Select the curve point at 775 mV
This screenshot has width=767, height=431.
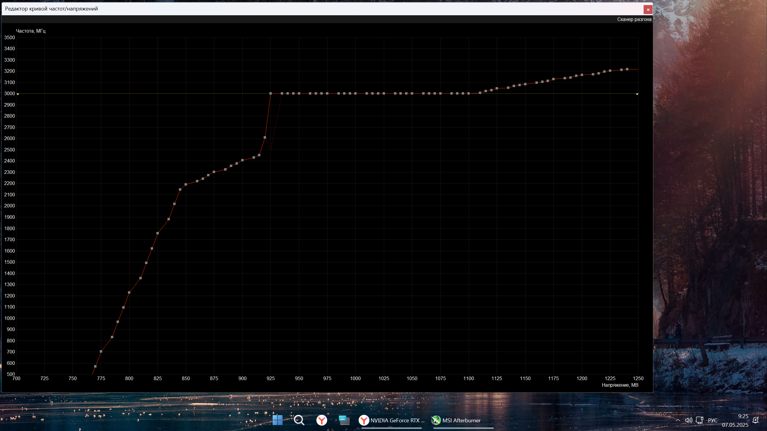[x=101, y=351]
